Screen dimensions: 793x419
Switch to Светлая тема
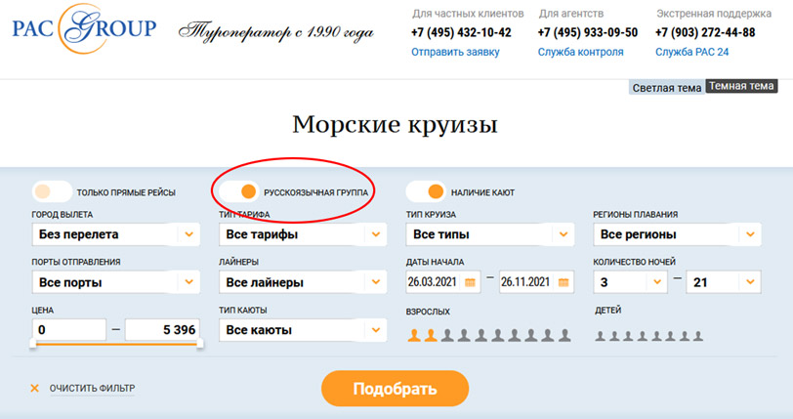tap(666, 88)
